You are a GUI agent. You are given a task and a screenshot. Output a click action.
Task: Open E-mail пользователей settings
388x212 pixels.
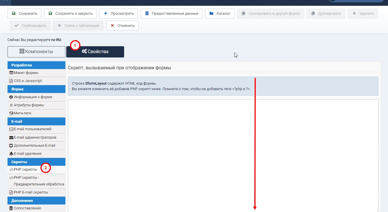[x=36, y=129]
